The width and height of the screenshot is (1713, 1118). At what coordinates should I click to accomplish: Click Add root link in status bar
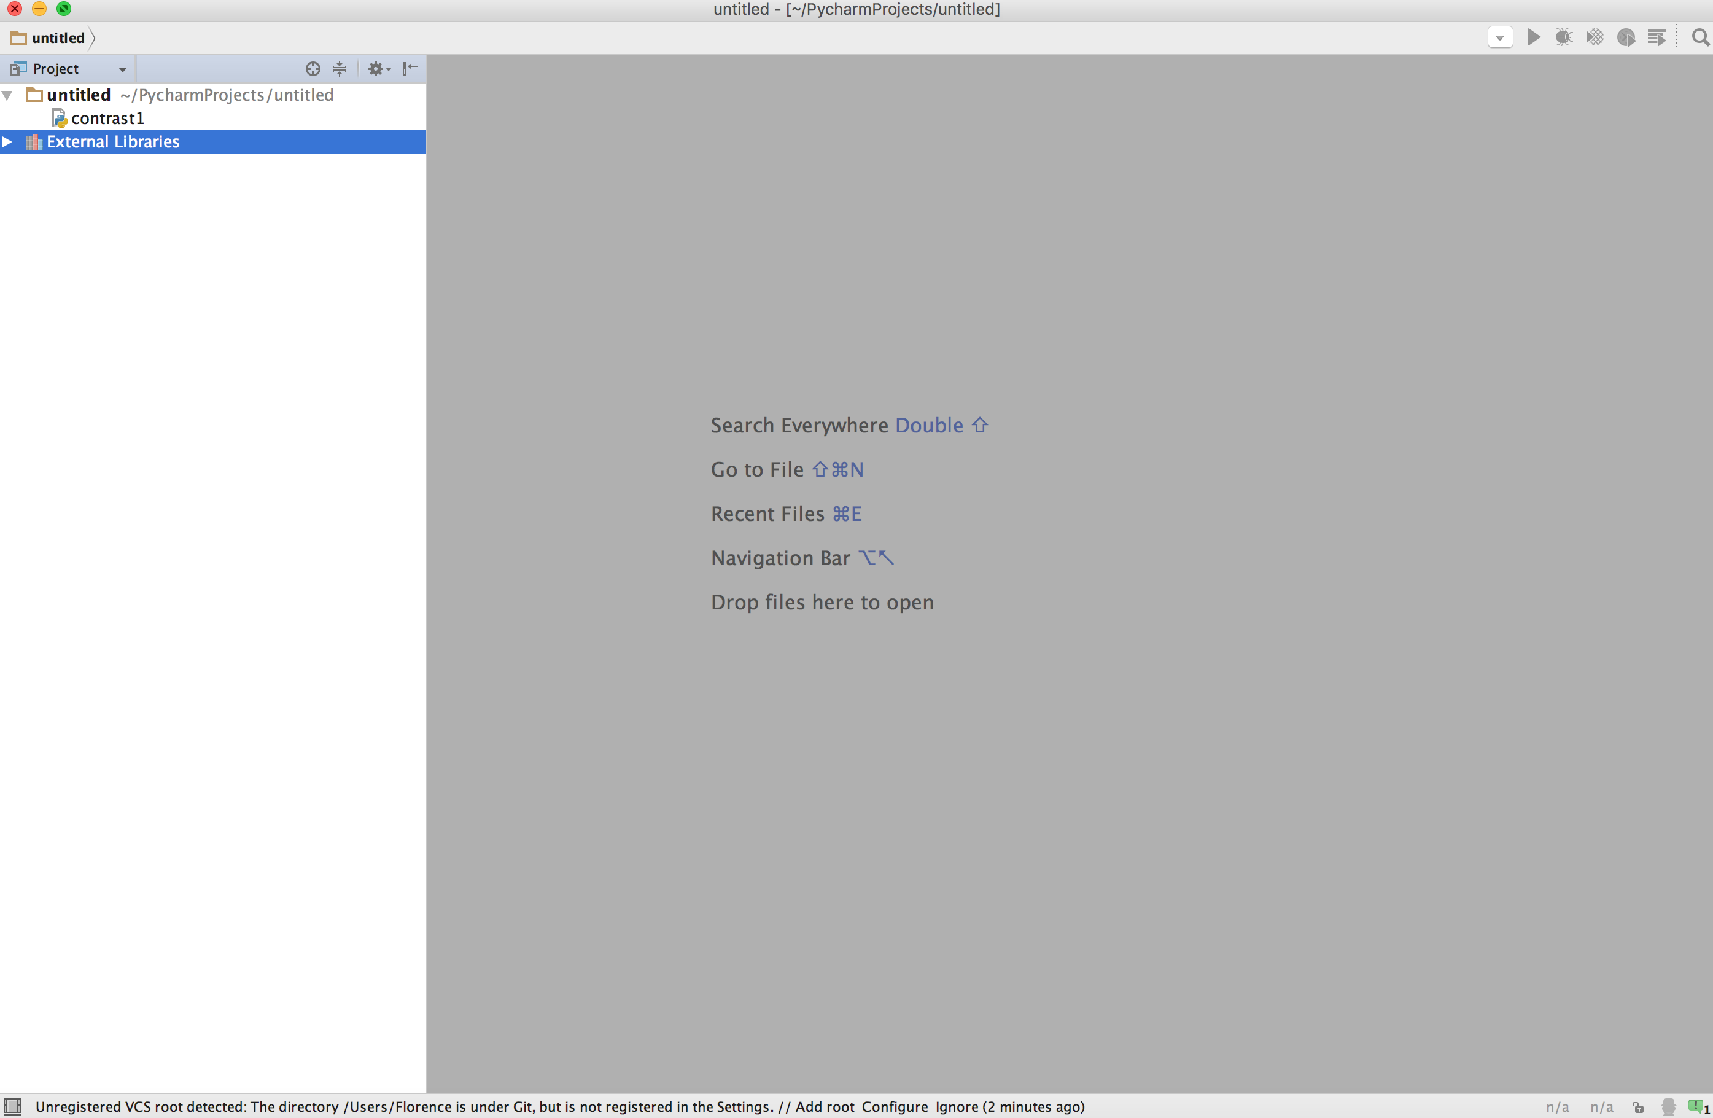(x=824, y=1106)
